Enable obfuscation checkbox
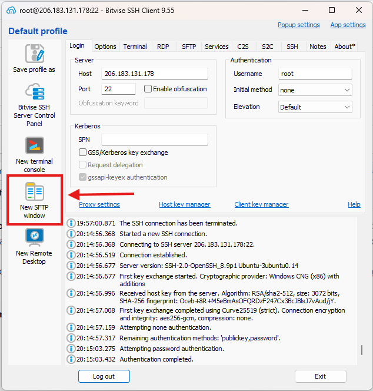This screenshot has height=391, width=373. (x=148, y=89)
